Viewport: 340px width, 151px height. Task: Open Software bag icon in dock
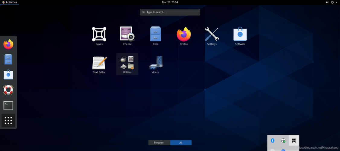(8, 74)
